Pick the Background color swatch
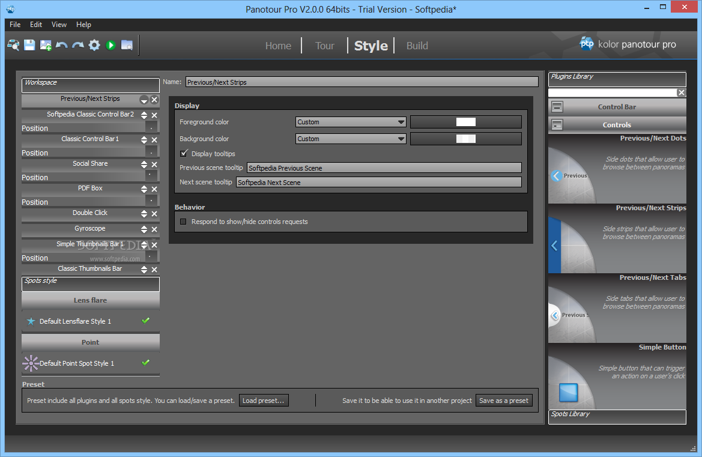The image size is (702, 457). pyautogui.click(x=465, y=139)
